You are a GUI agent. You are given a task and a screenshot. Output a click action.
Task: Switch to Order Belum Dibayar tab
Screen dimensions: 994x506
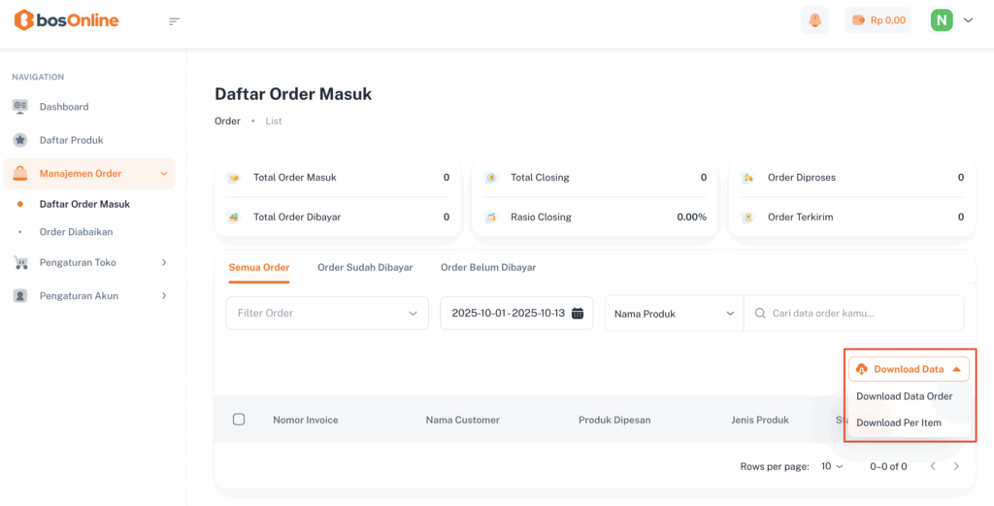click(x=488, y=267)
